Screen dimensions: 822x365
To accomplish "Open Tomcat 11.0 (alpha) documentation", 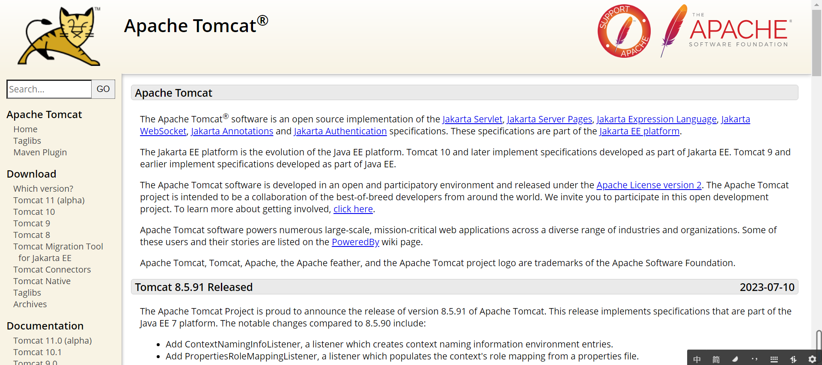I will 53,341.
